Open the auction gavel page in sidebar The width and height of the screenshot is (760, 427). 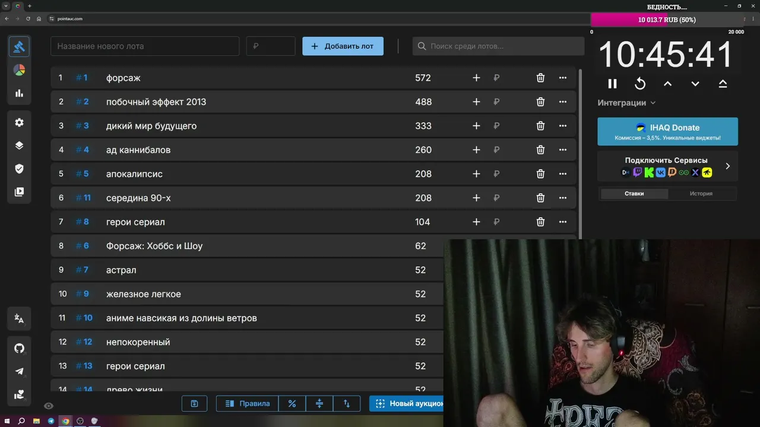[x=19, y=46]
